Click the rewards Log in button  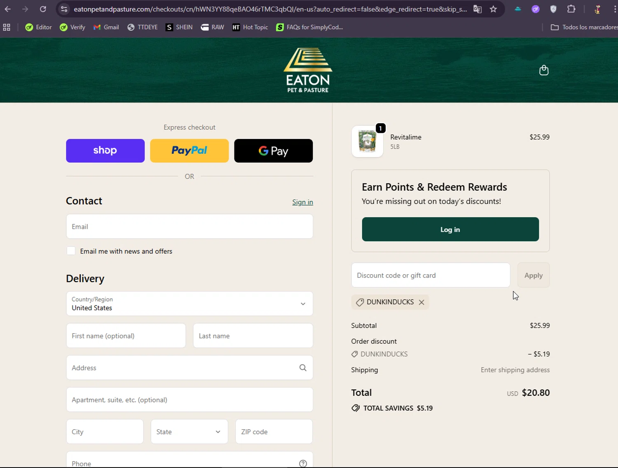(450, 229)
